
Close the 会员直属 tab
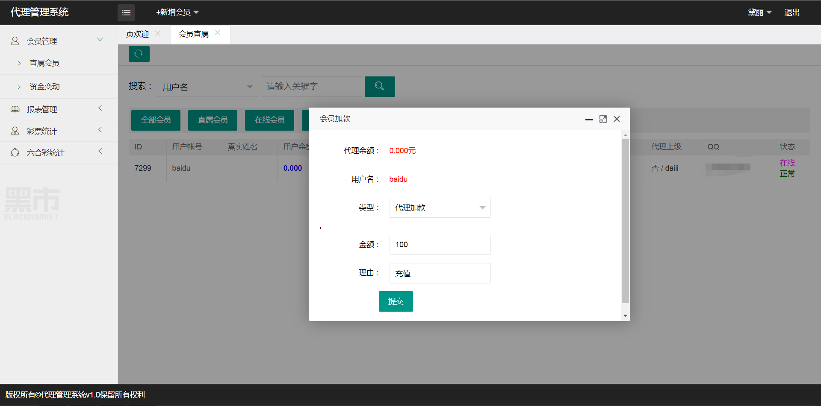(x=218, y=32)
